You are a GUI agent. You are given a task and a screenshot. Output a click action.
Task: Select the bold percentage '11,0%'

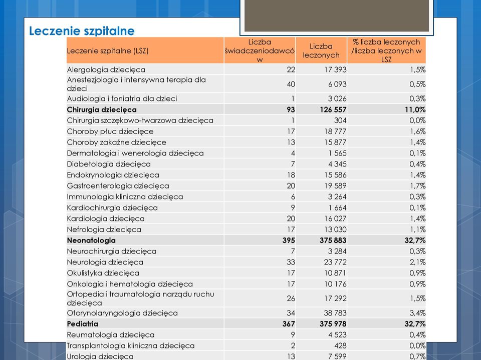[415, 109]
